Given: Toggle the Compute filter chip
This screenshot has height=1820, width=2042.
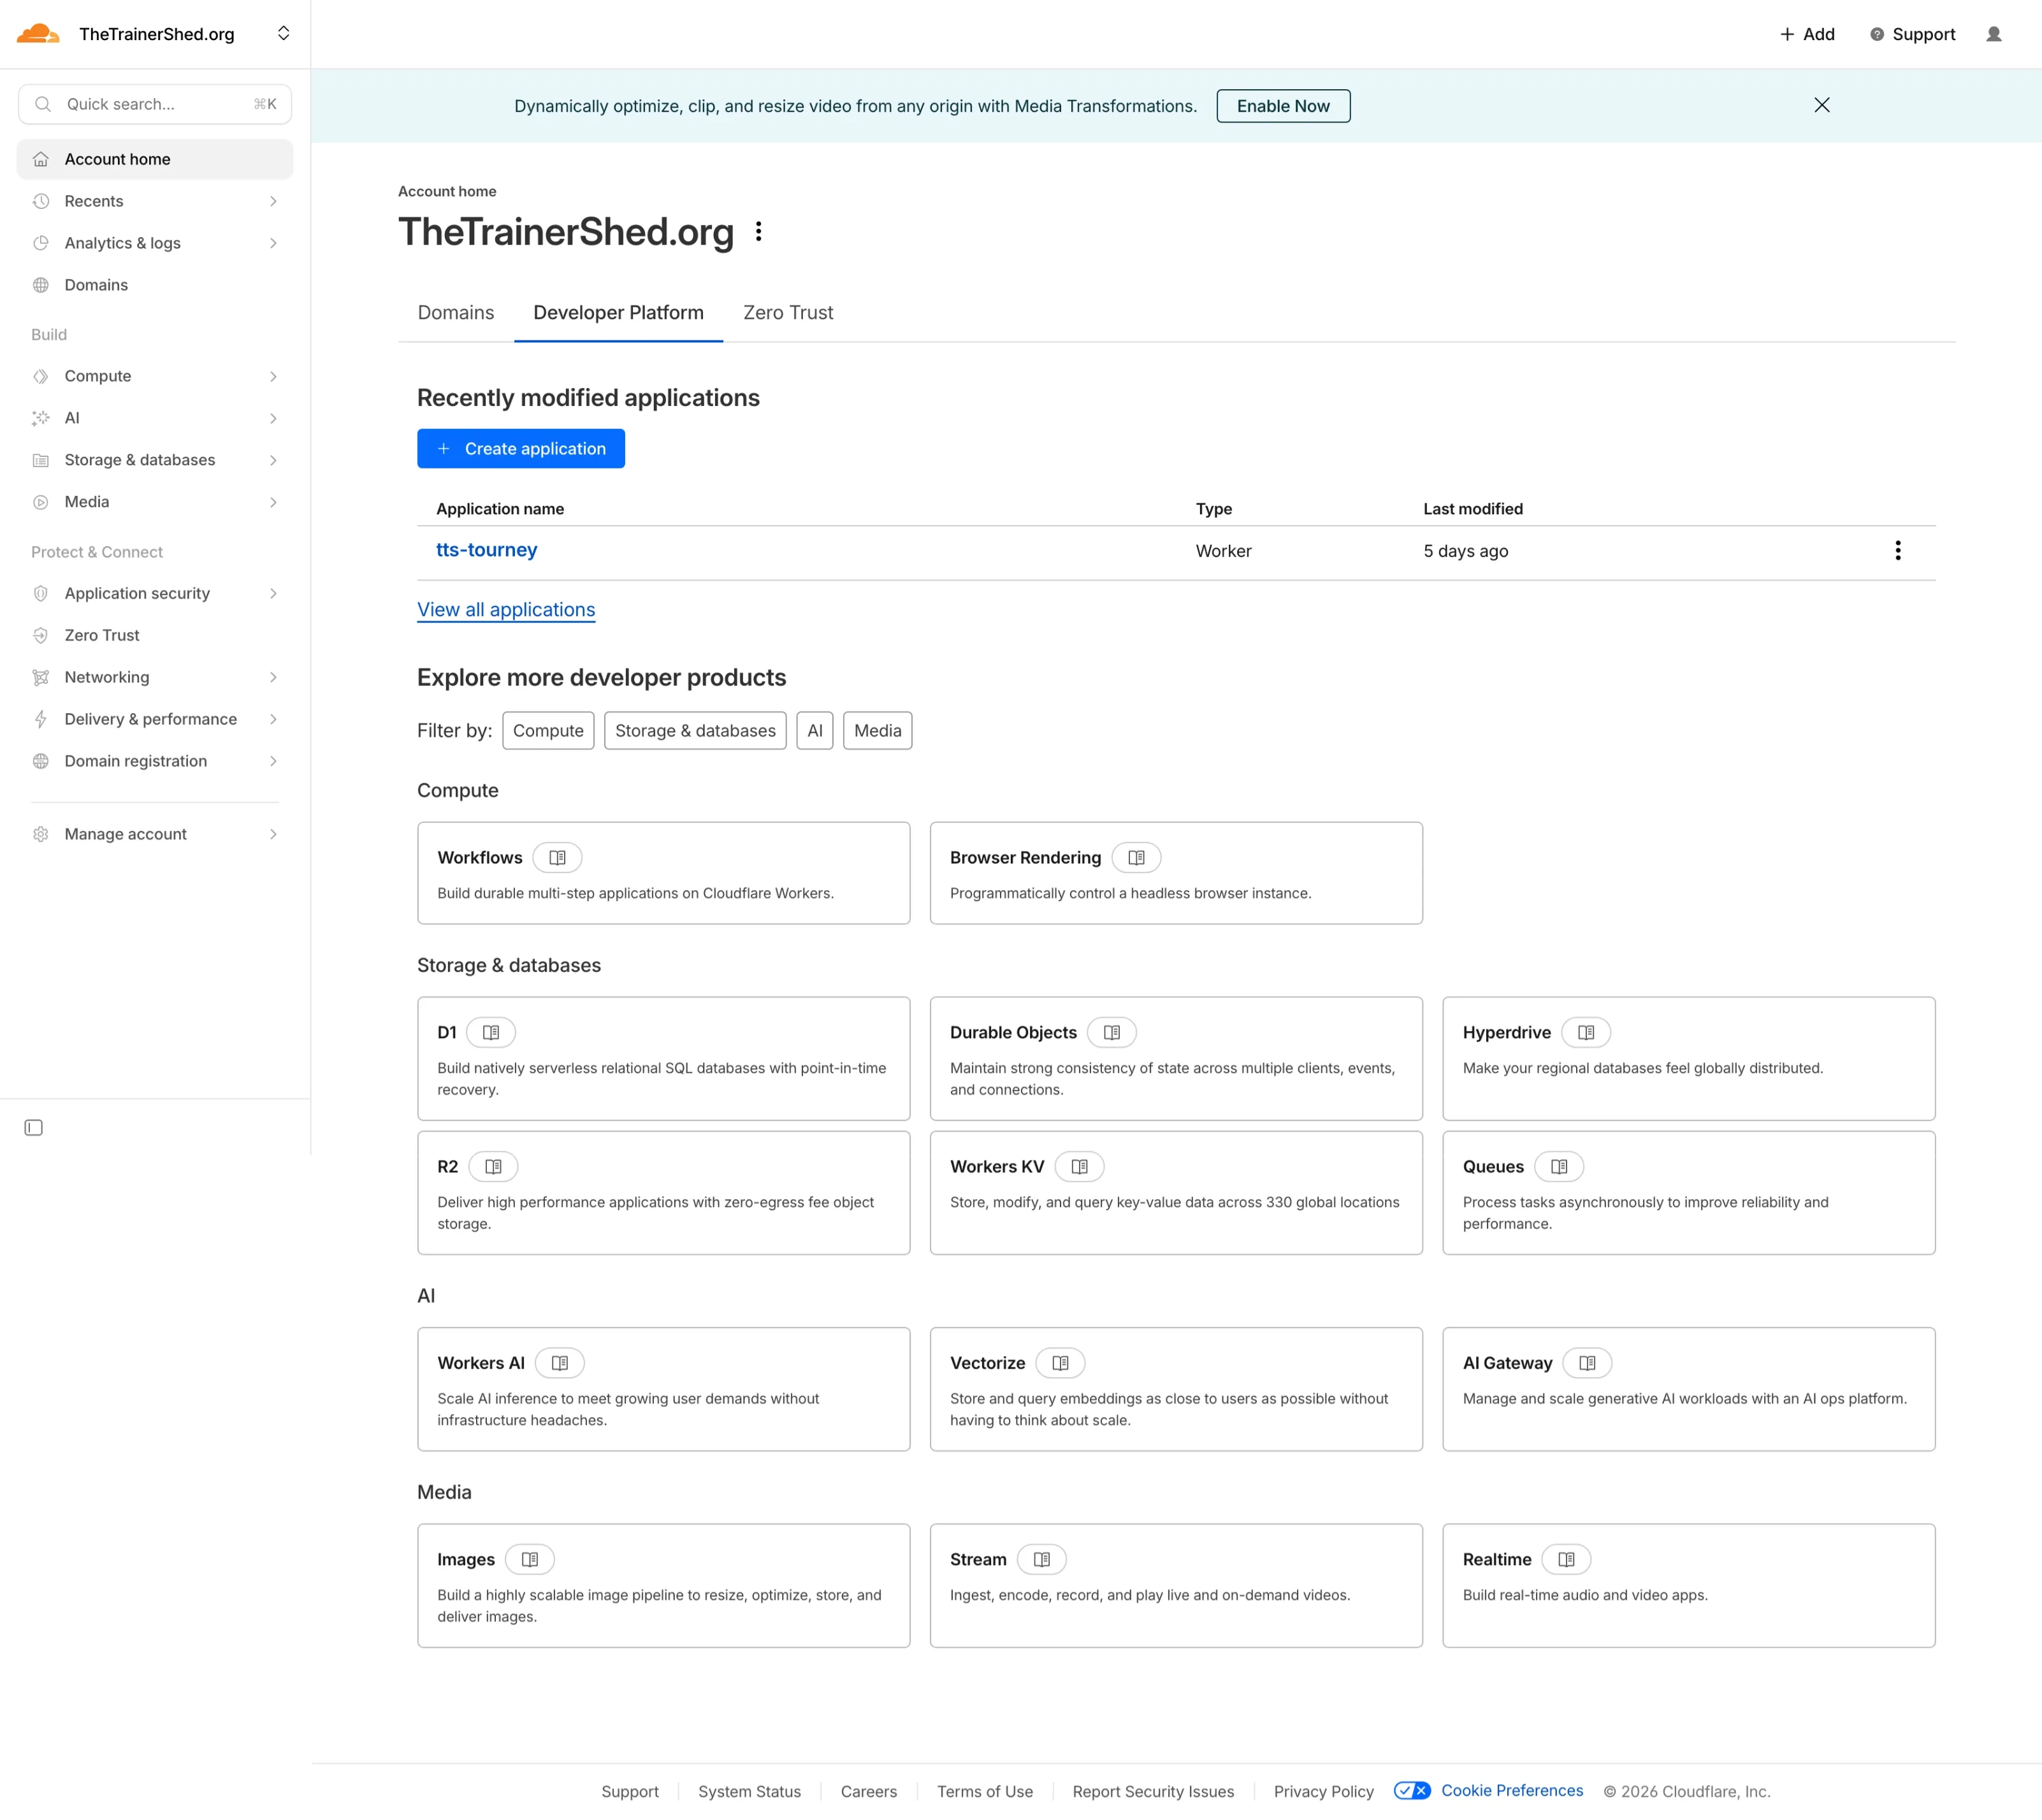Looking at the screenshot, I should click(548, 730).
